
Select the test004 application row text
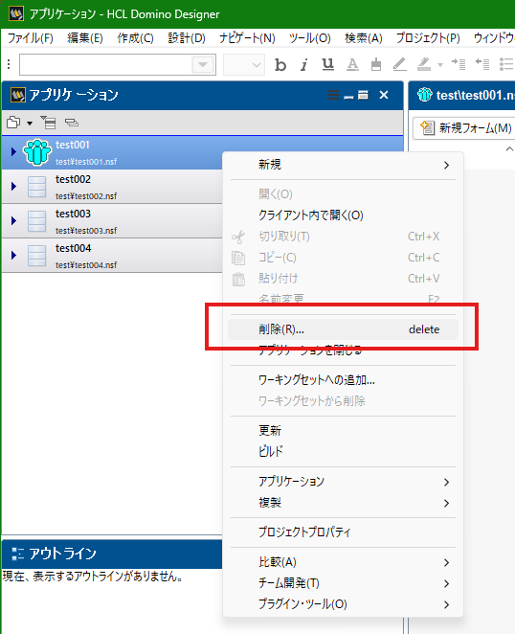(73, 248)
